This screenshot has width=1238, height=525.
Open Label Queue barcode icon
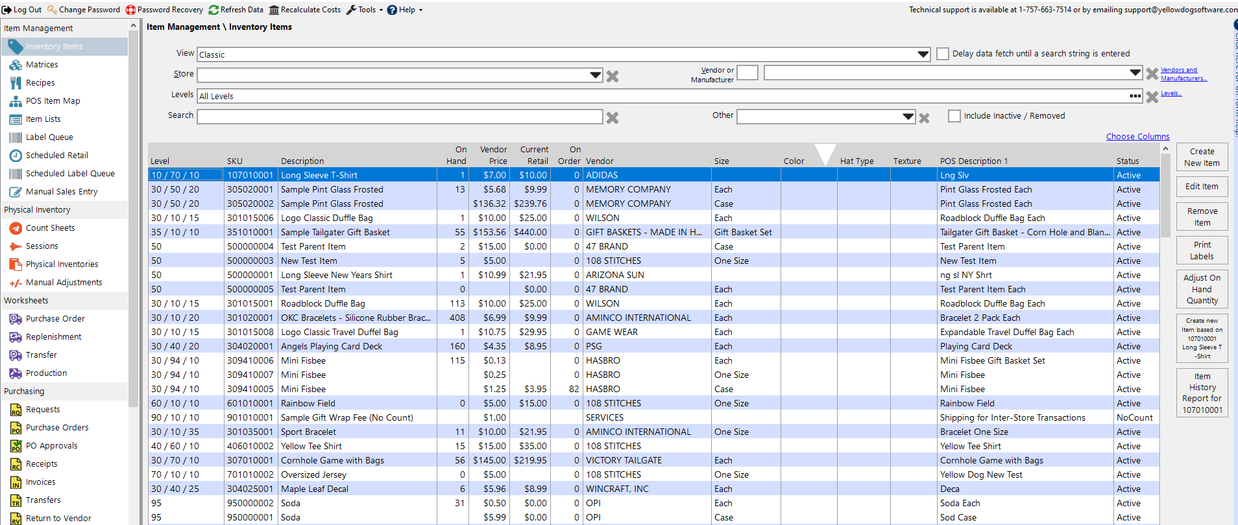click(16, 137)
